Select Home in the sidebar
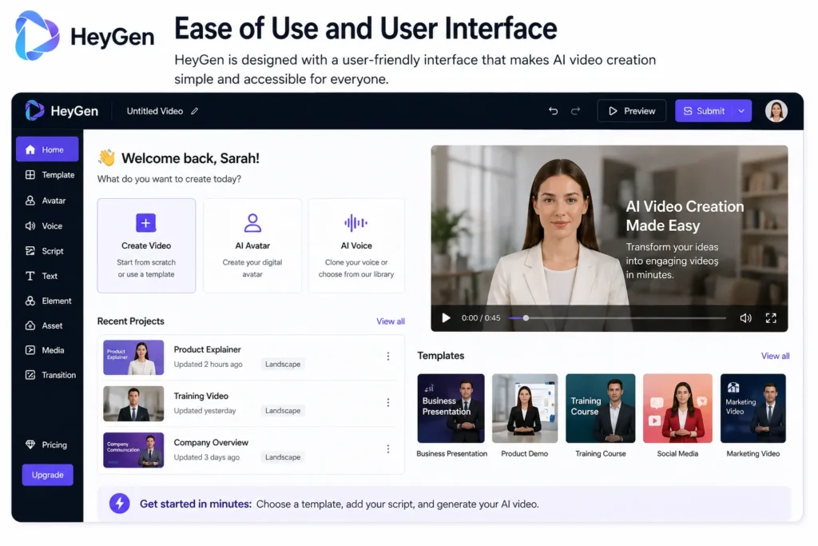 tap(47, 149)
